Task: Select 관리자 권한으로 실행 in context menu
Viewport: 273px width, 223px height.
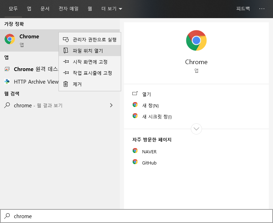Action: tap(90, 40)
